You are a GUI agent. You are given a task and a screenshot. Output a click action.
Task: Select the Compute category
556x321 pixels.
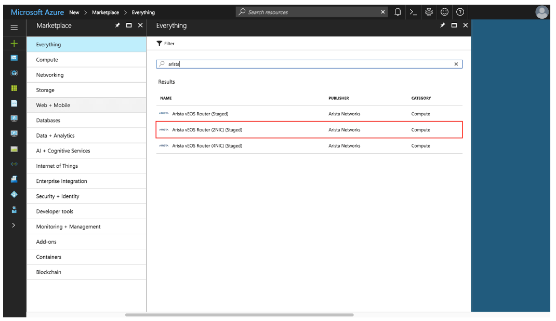click(x=87, y=60)
